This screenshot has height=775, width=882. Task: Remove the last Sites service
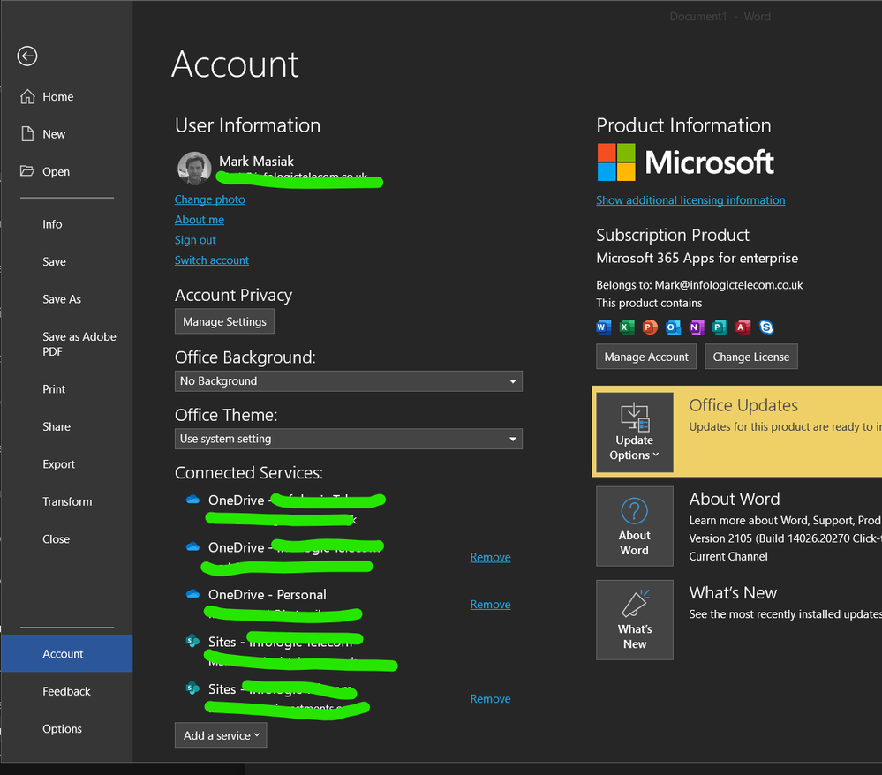point(490,698)
